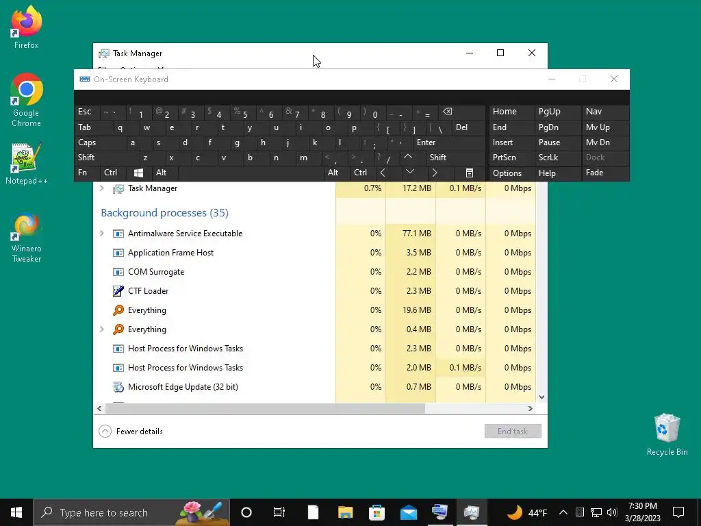Select the COM Surrogate process icon

[118, 272]
